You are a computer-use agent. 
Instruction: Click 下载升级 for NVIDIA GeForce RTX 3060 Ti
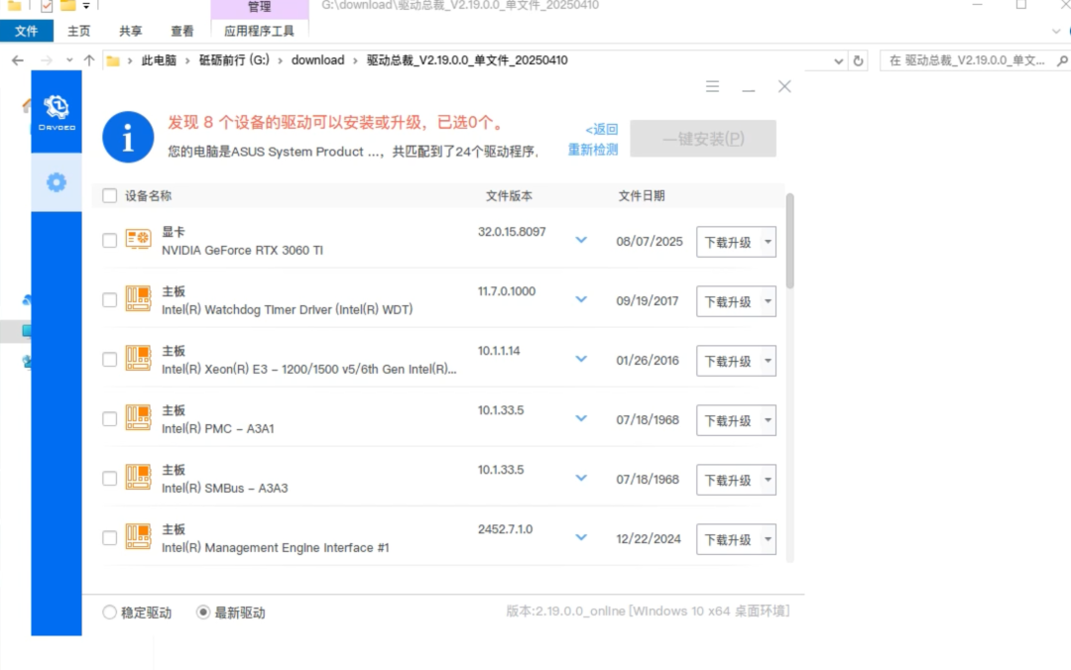(x=728, y=242)
